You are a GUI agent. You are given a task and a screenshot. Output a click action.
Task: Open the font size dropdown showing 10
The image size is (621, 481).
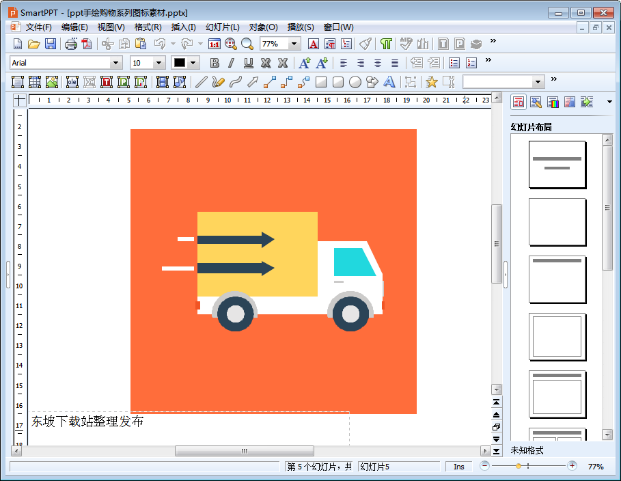[159, 63]
